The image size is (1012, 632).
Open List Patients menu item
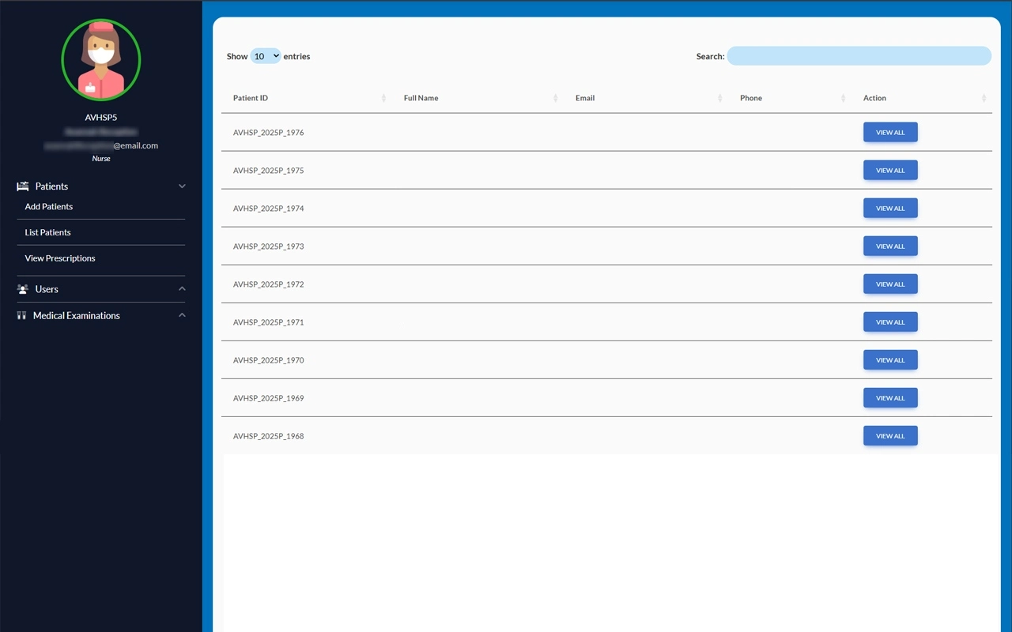[x=47, y=232]
